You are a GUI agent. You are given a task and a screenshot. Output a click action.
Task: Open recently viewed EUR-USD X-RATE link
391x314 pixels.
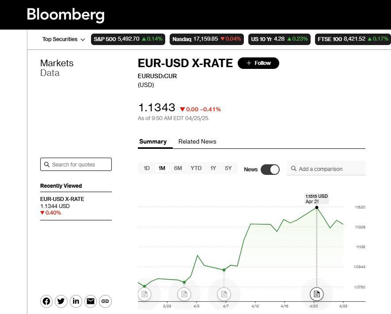(x=62, y=199)
